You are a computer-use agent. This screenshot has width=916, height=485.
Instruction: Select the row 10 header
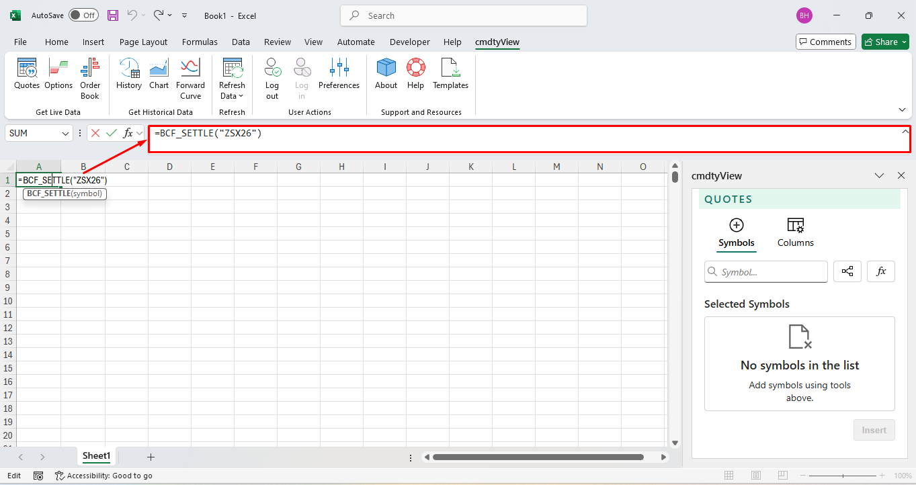[7, 301]
